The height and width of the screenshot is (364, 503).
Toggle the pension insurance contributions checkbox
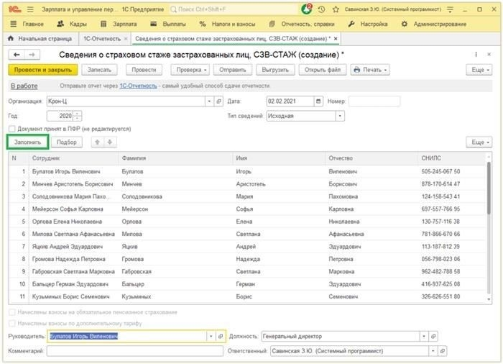click(12, 312)
